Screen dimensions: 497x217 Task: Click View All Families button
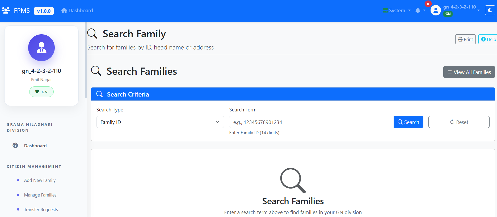(x=469, y=72)
